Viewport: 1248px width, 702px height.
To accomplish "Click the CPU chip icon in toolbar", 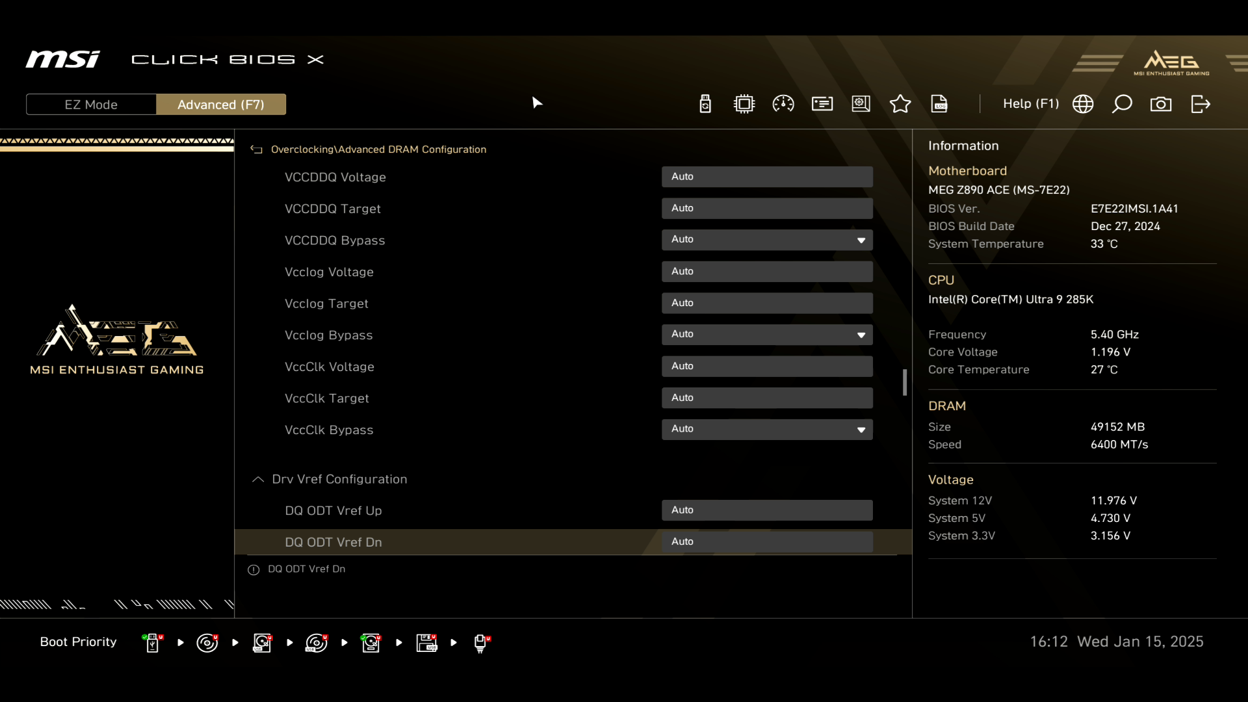I will pyautogui.click(x=744, y=104).
